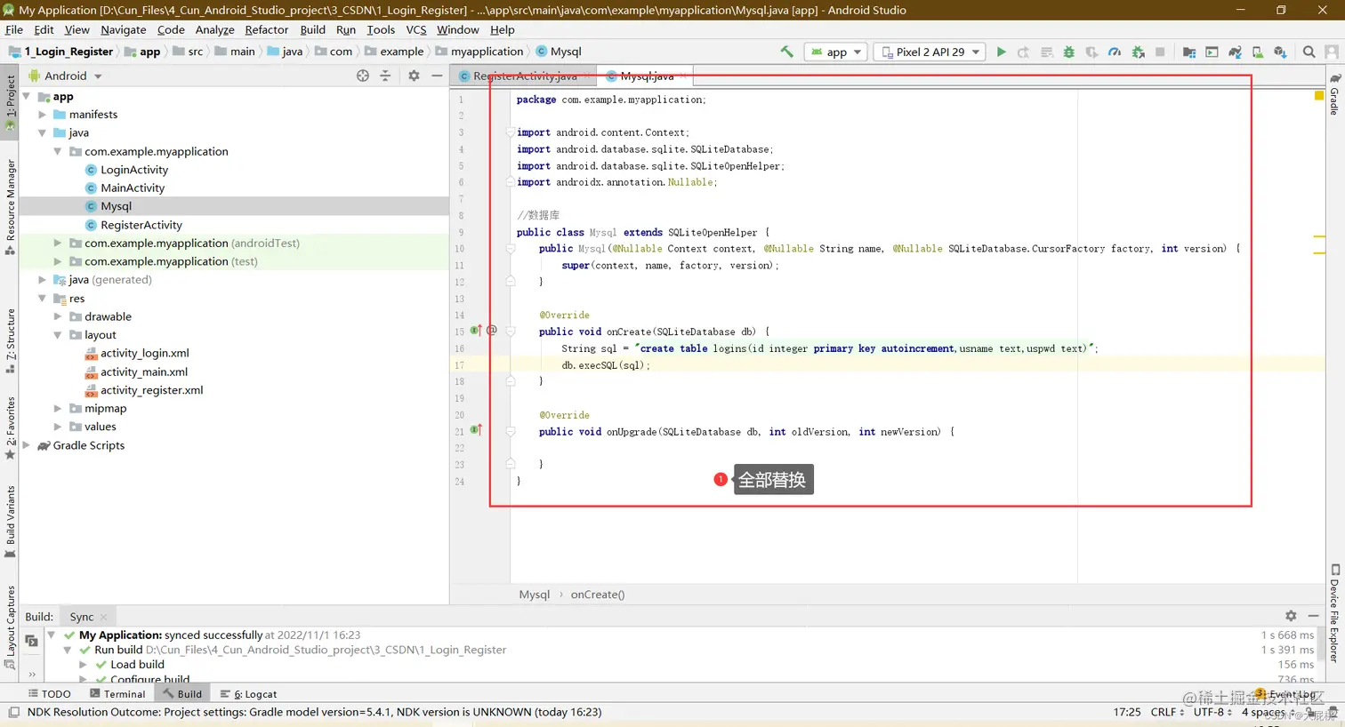Click Apply Changes and Restart Activity icon
1345x727 pixels.
(x=1023, y=52)
